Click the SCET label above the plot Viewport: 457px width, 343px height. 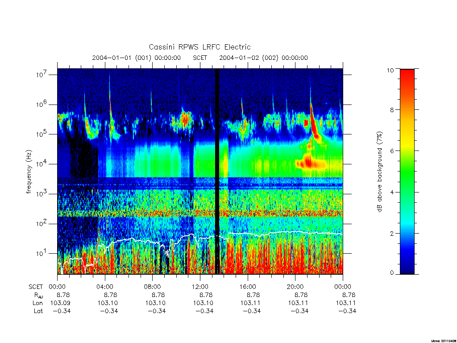click(200, 58)
